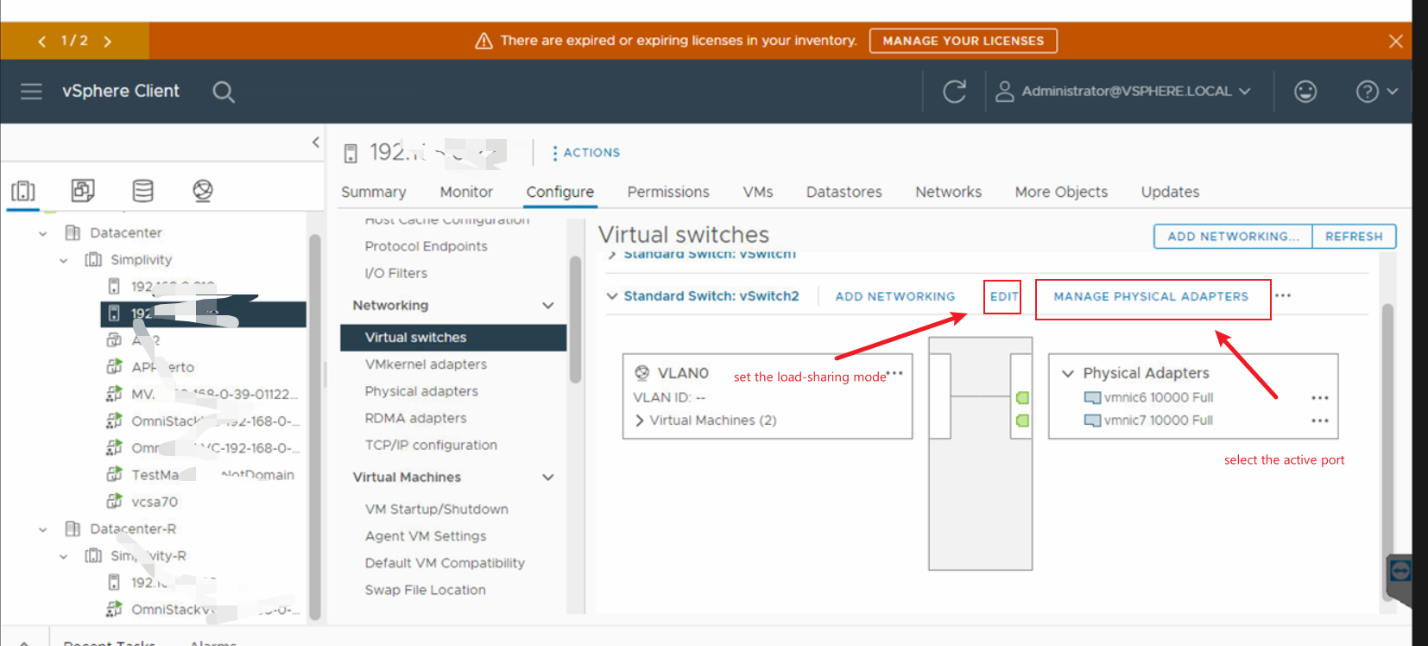Image resolution: width=1428 pixels, height=646 pixels.
Task: Switch to Hosts and Clusters inventory view
Action: pyautogui.click(x=23, y=191)
